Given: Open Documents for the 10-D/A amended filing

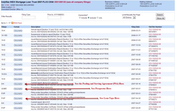Looking at the screenshot, I should coord(18,74).
